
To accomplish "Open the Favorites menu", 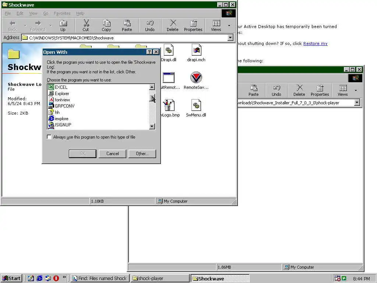I will click(62, 13).
